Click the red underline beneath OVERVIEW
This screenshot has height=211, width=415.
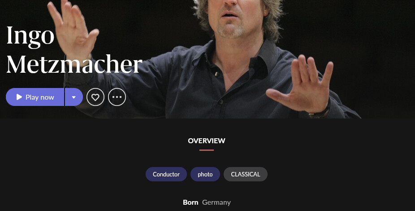click(207, 150)
